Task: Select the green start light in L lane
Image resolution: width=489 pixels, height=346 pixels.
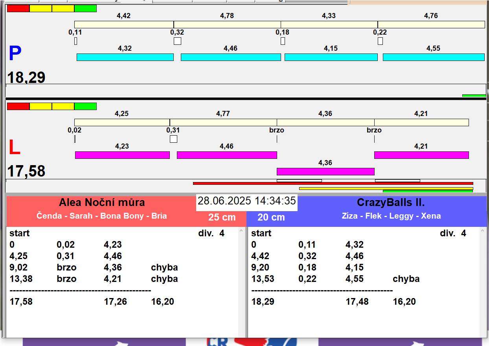Action: (85, 106)
